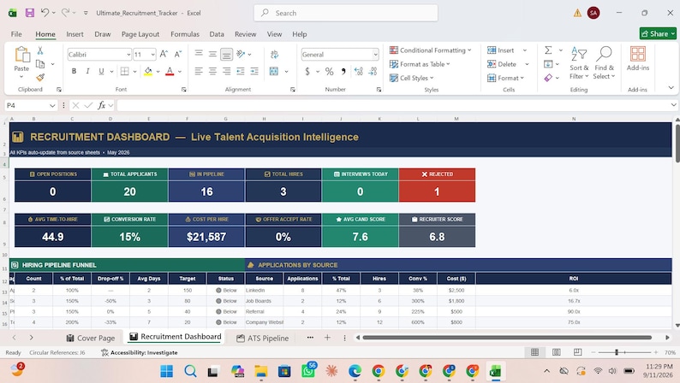Increase indent of cell content
Screen dimensions: 680x383
click(254, 71)
